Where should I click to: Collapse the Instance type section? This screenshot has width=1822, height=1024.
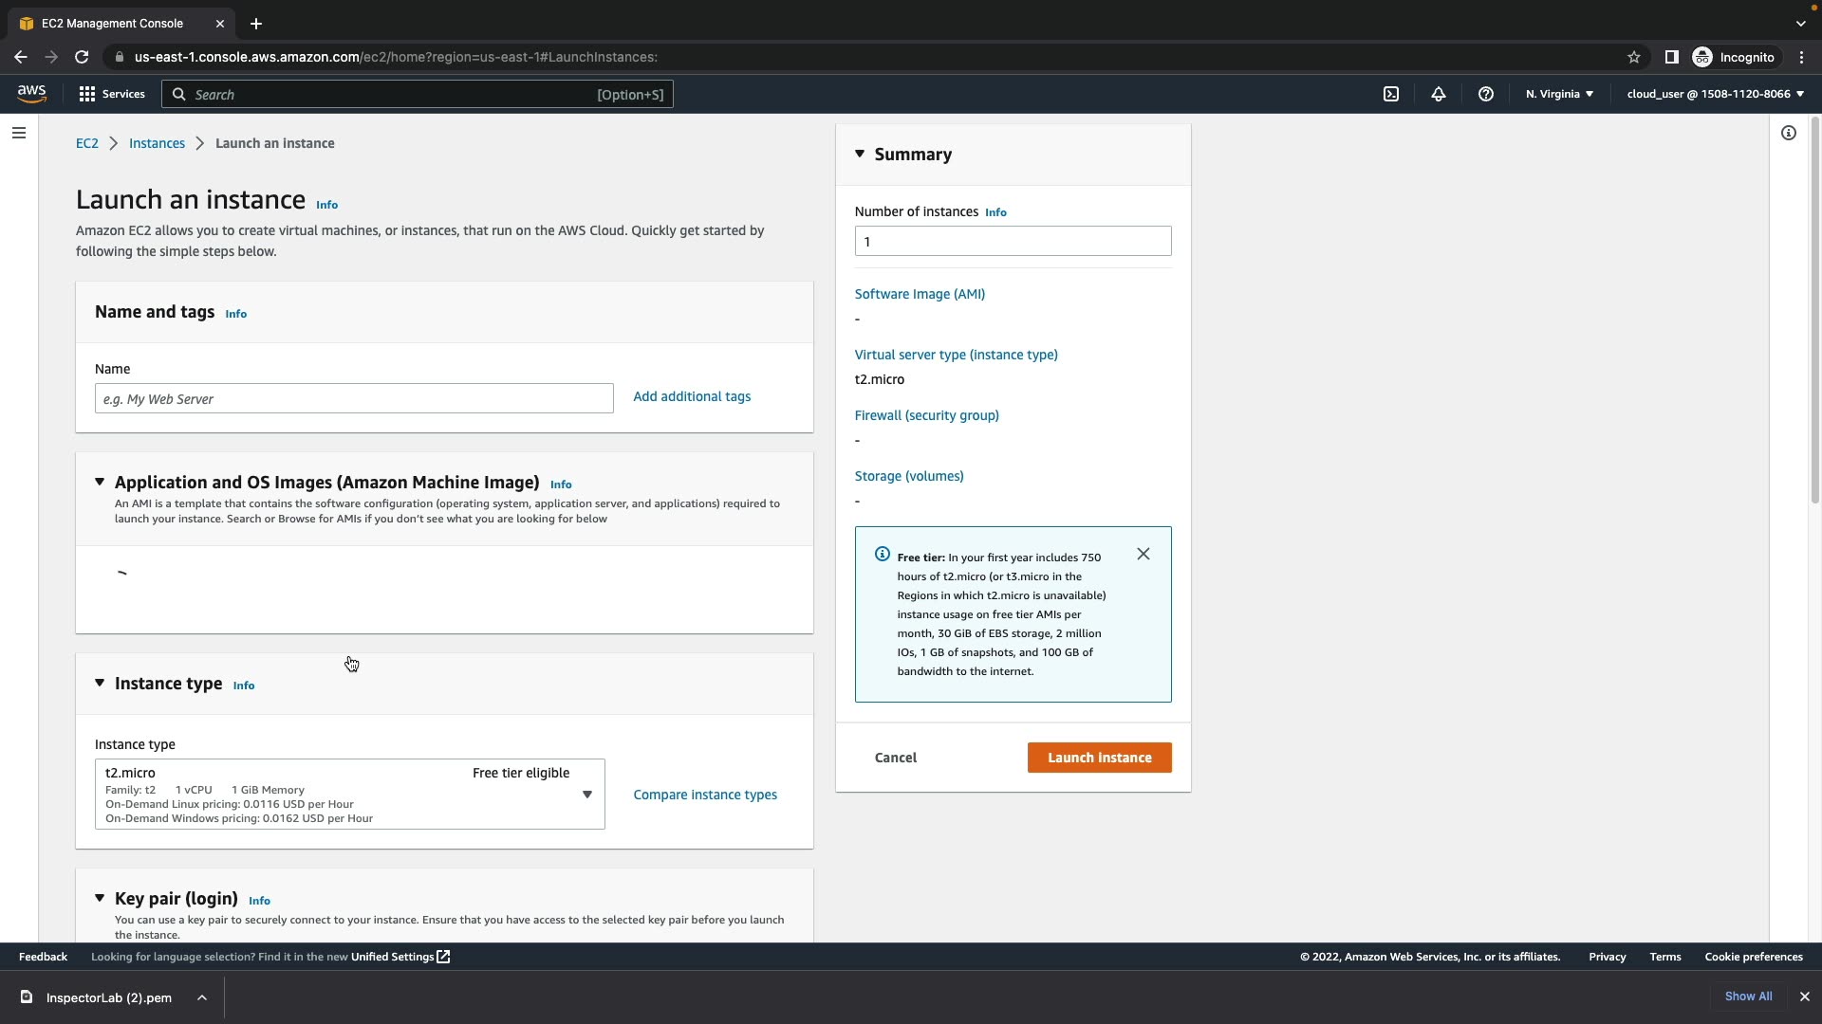[x=100, y=683]
